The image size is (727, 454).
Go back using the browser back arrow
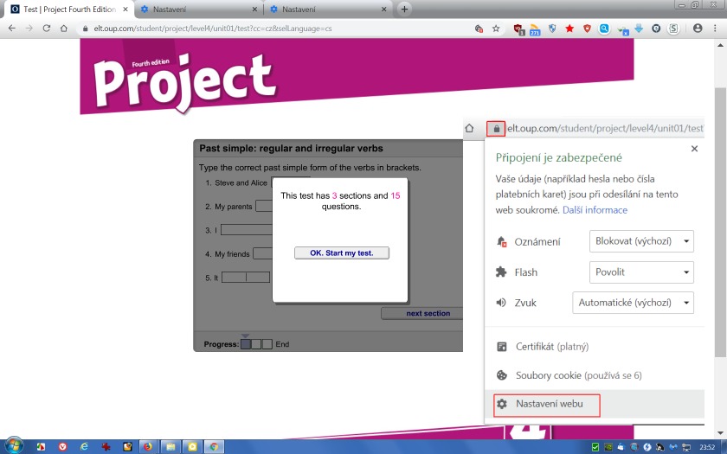(12, 29)
